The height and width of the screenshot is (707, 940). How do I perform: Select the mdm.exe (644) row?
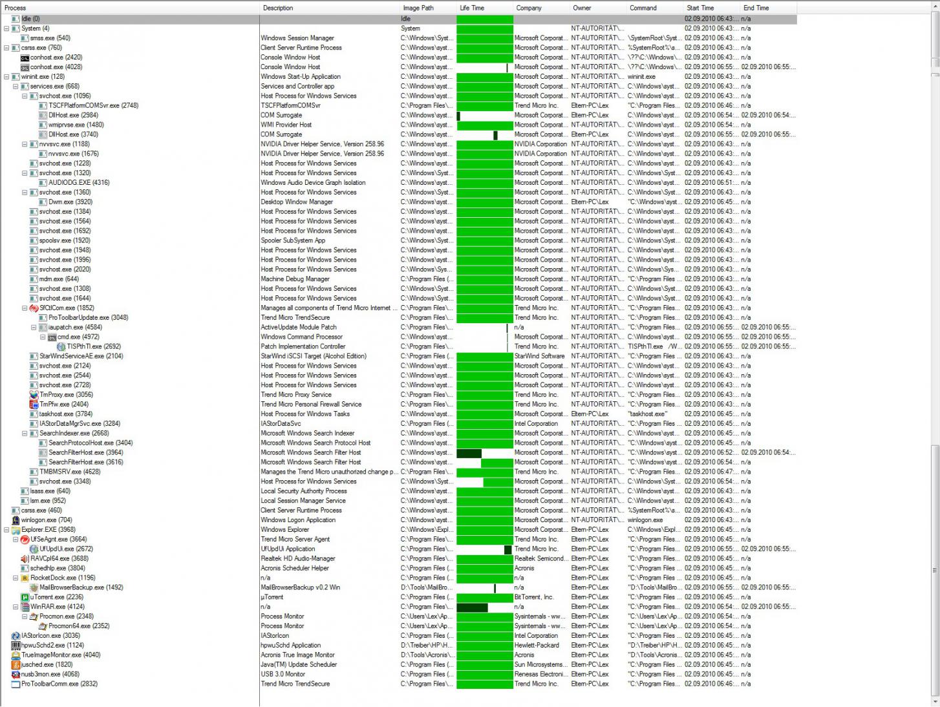tap(398, 279)
